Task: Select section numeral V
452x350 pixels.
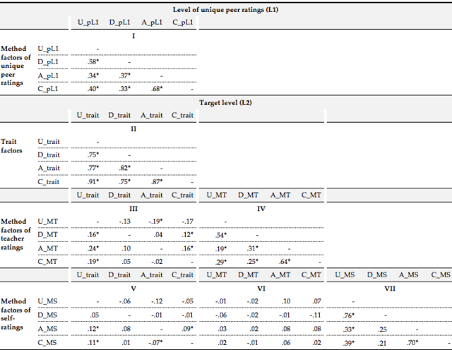Action: pos(133,289)
